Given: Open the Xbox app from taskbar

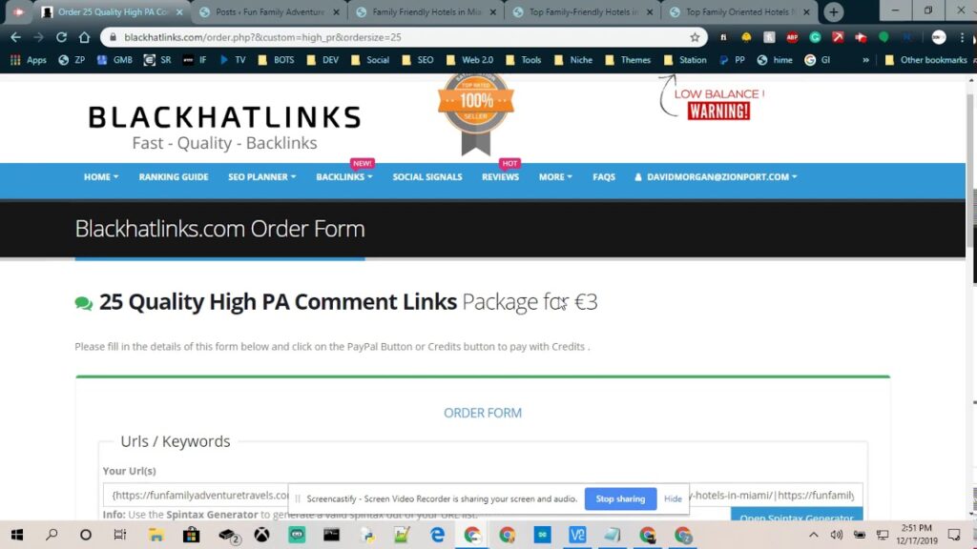Looking at the screenshot, I should pos(261,535).
